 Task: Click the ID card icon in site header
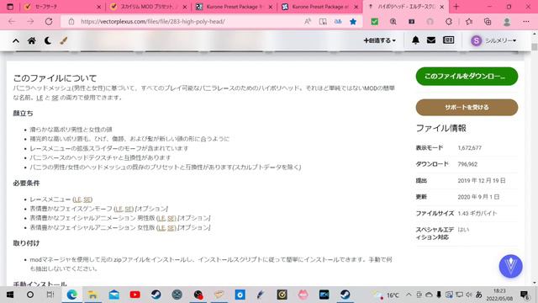(448, 40)
